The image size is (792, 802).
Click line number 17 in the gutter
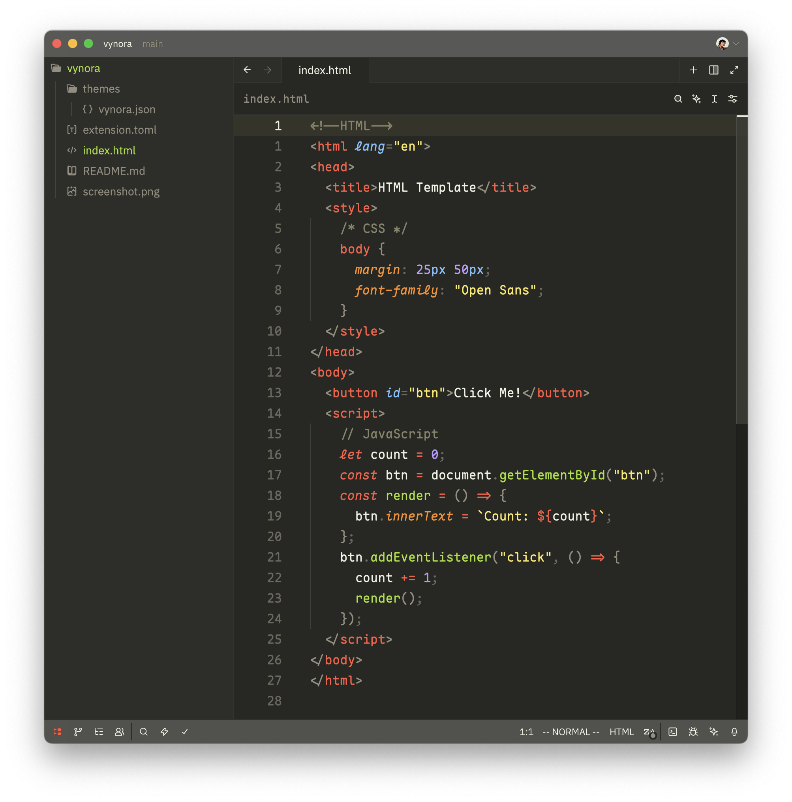click(274, 475)
